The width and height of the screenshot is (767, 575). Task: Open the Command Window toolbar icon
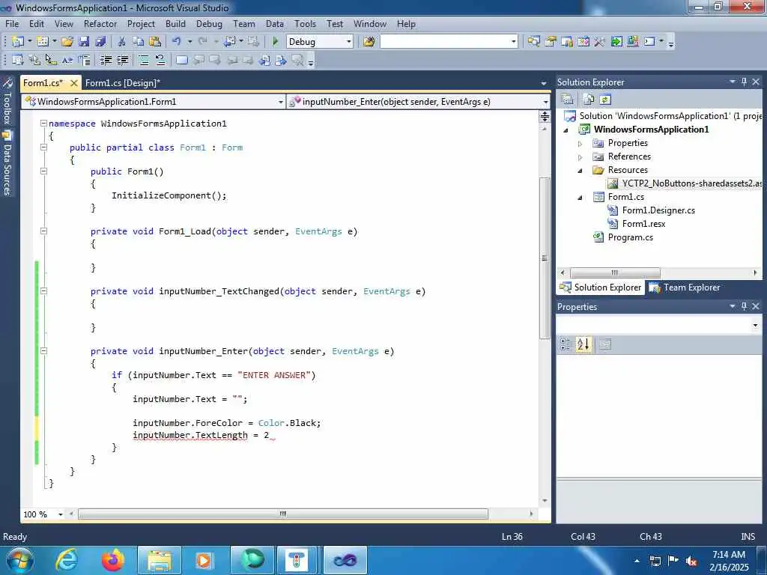649,42
